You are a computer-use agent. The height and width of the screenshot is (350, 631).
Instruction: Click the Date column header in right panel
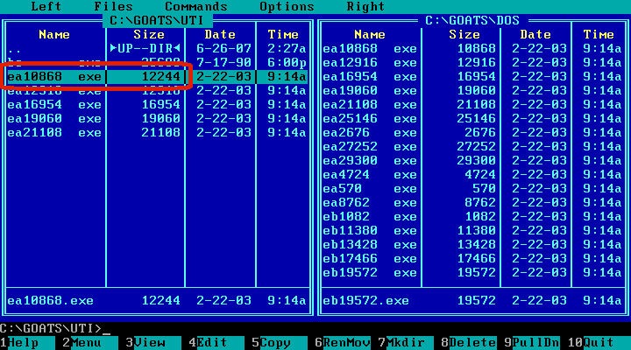535,34
